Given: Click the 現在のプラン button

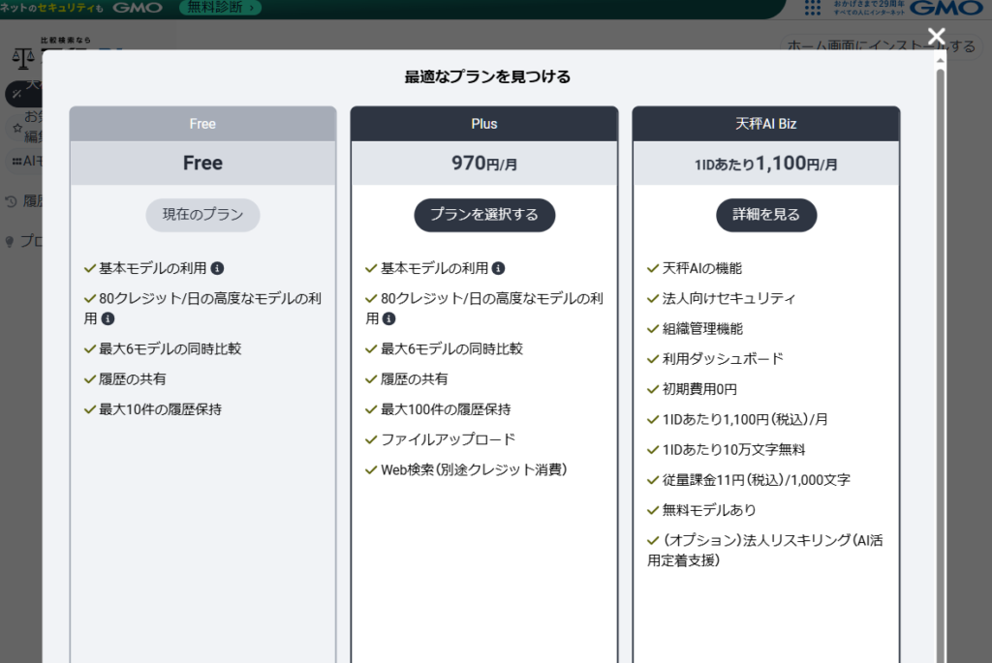Looking at the screenshot, I should click(x=203, y=215).
